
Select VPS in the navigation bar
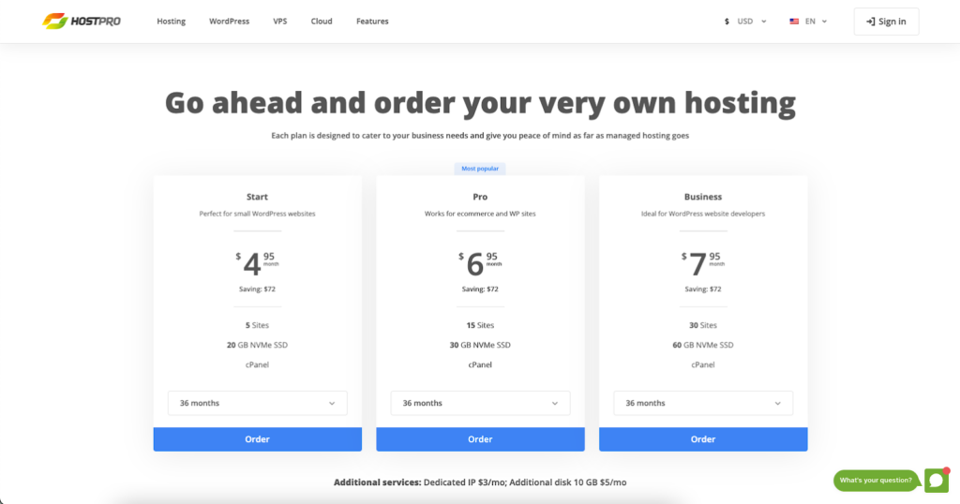coord(280,22)
